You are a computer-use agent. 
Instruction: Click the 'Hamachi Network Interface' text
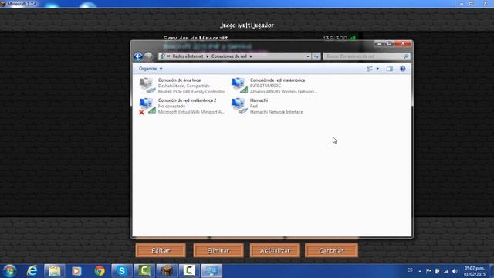tap(276, 112)
